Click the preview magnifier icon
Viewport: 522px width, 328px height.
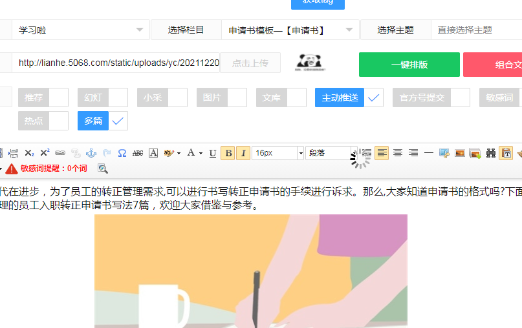[x=103, y=169]
